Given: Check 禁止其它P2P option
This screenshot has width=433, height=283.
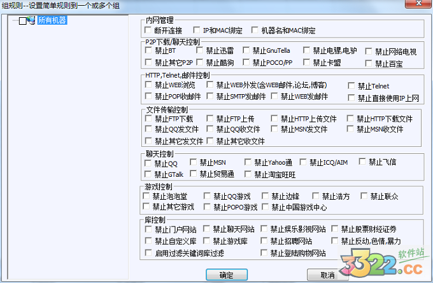Looking at the screenshot, I should pyautogui.click(x=148, y=62).
